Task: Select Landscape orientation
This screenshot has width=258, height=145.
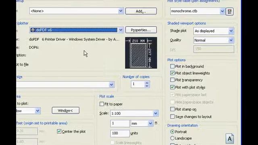Action: point(172,138)
